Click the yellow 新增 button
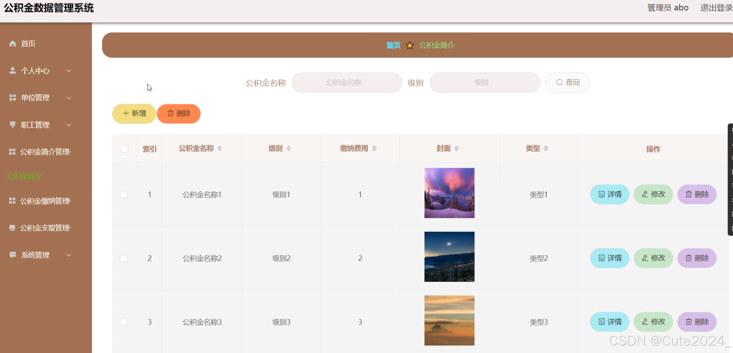733x353 pixels. (134, 114)
